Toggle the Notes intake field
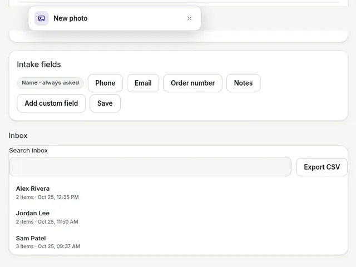 (x=243, y=83)
